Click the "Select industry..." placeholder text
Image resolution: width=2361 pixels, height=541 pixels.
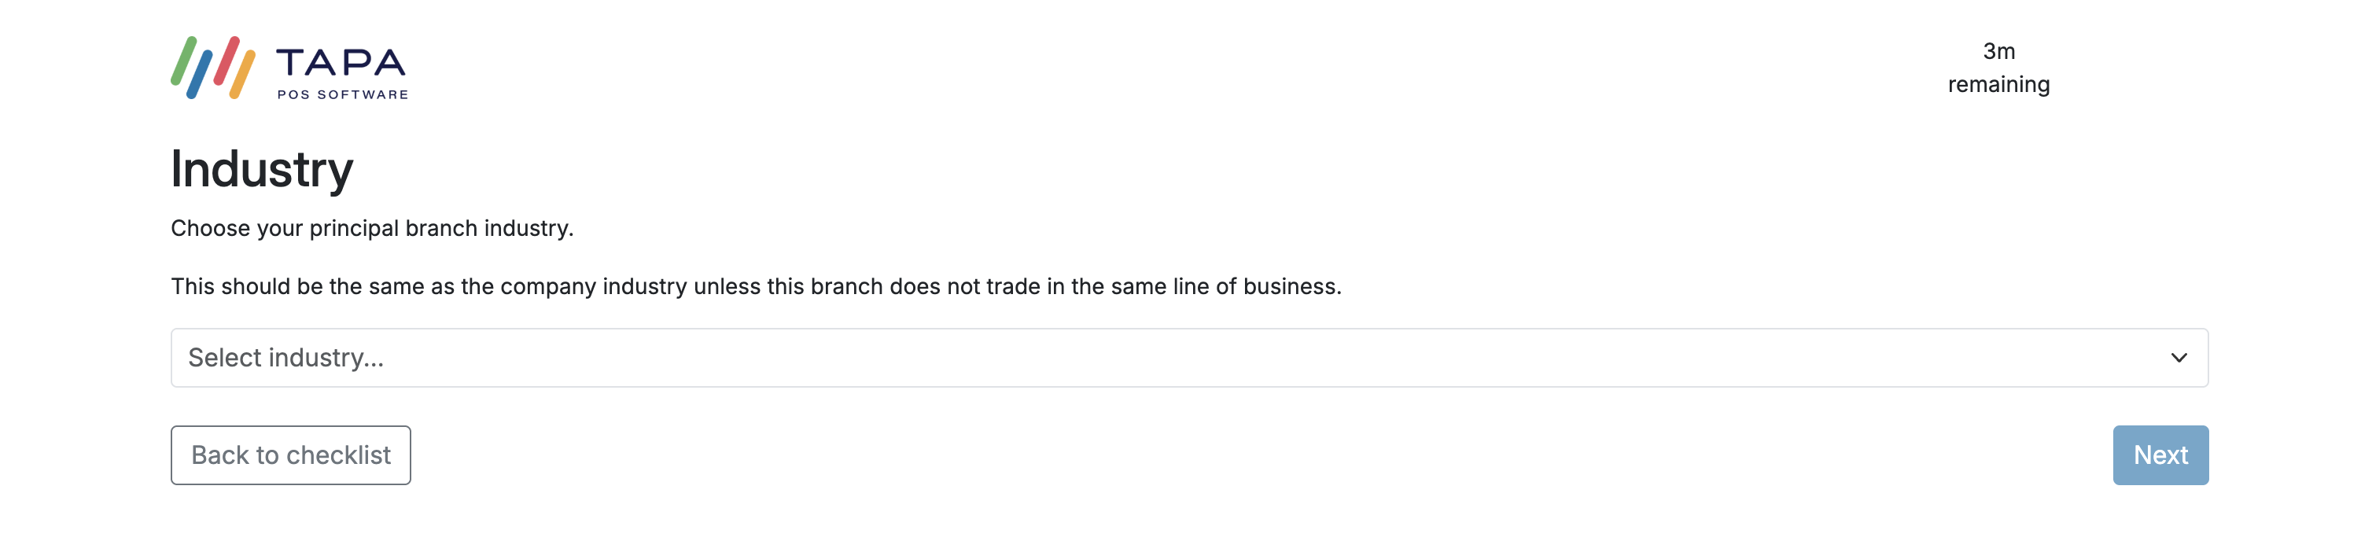pos(285,358)
